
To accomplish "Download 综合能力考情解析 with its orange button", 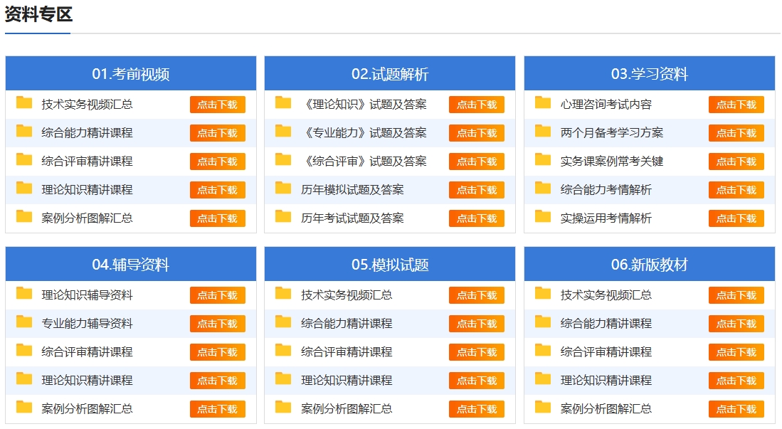I will pos(736,190).
